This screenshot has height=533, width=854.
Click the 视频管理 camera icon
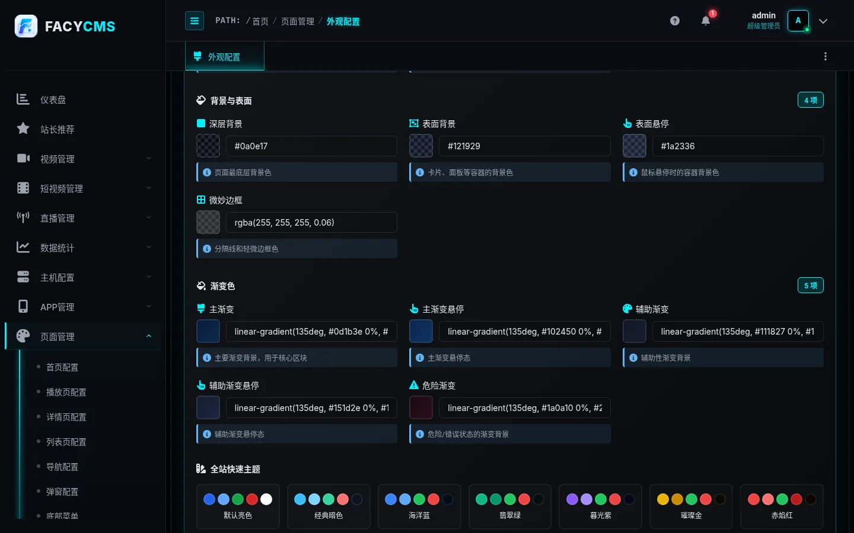point(23,158)
